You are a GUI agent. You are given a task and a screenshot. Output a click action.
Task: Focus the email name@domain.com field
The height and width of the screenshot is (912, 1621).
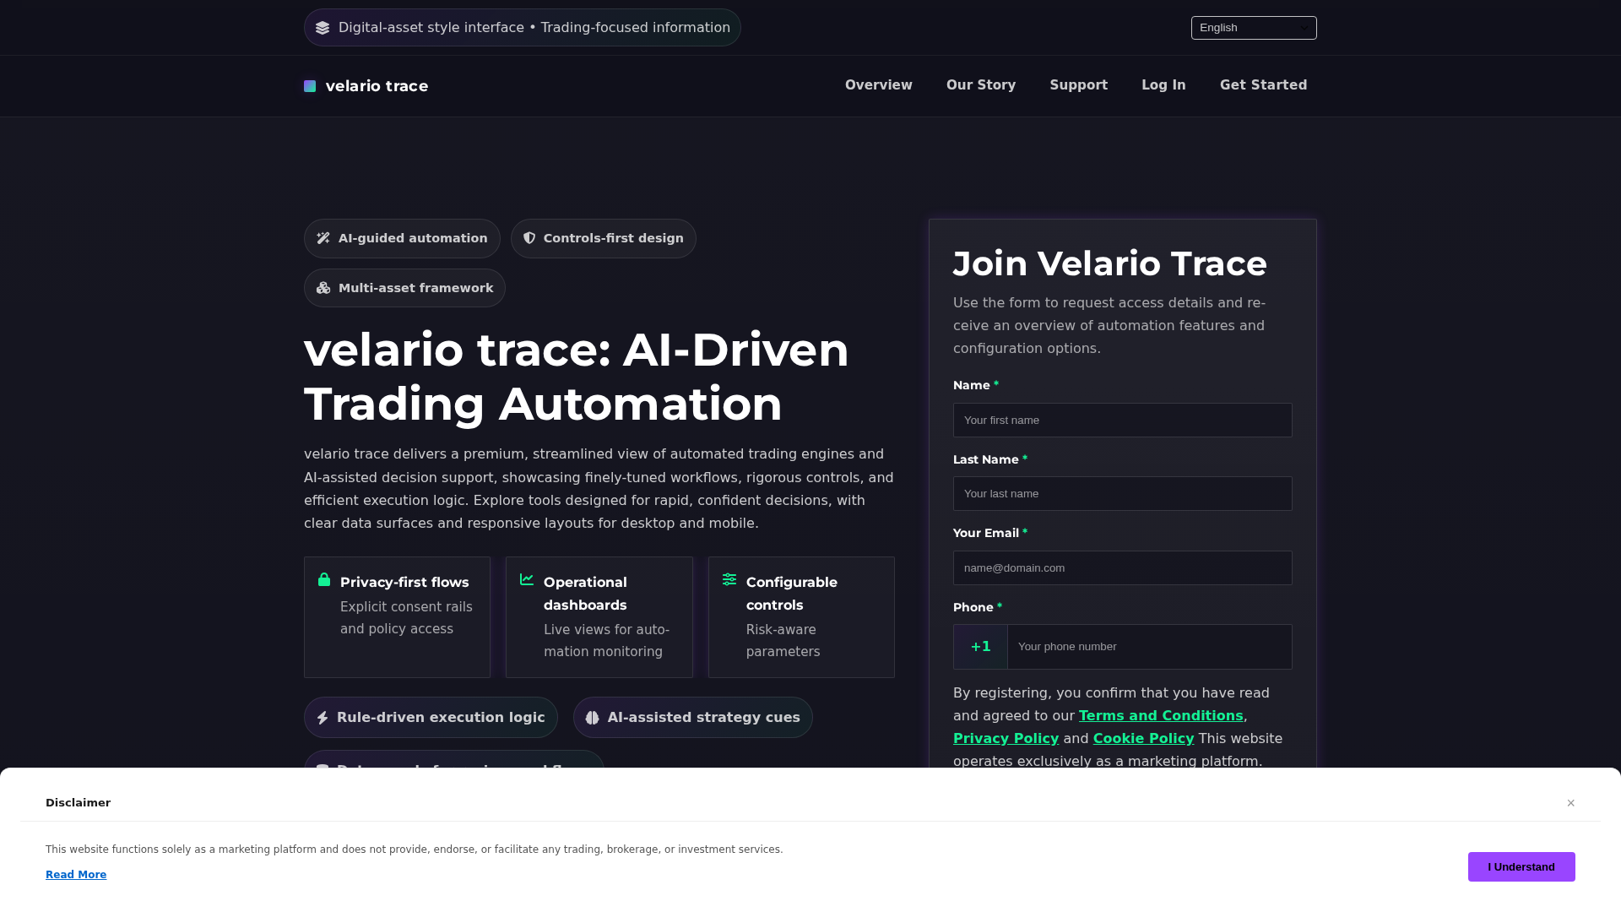(1123, 568)
